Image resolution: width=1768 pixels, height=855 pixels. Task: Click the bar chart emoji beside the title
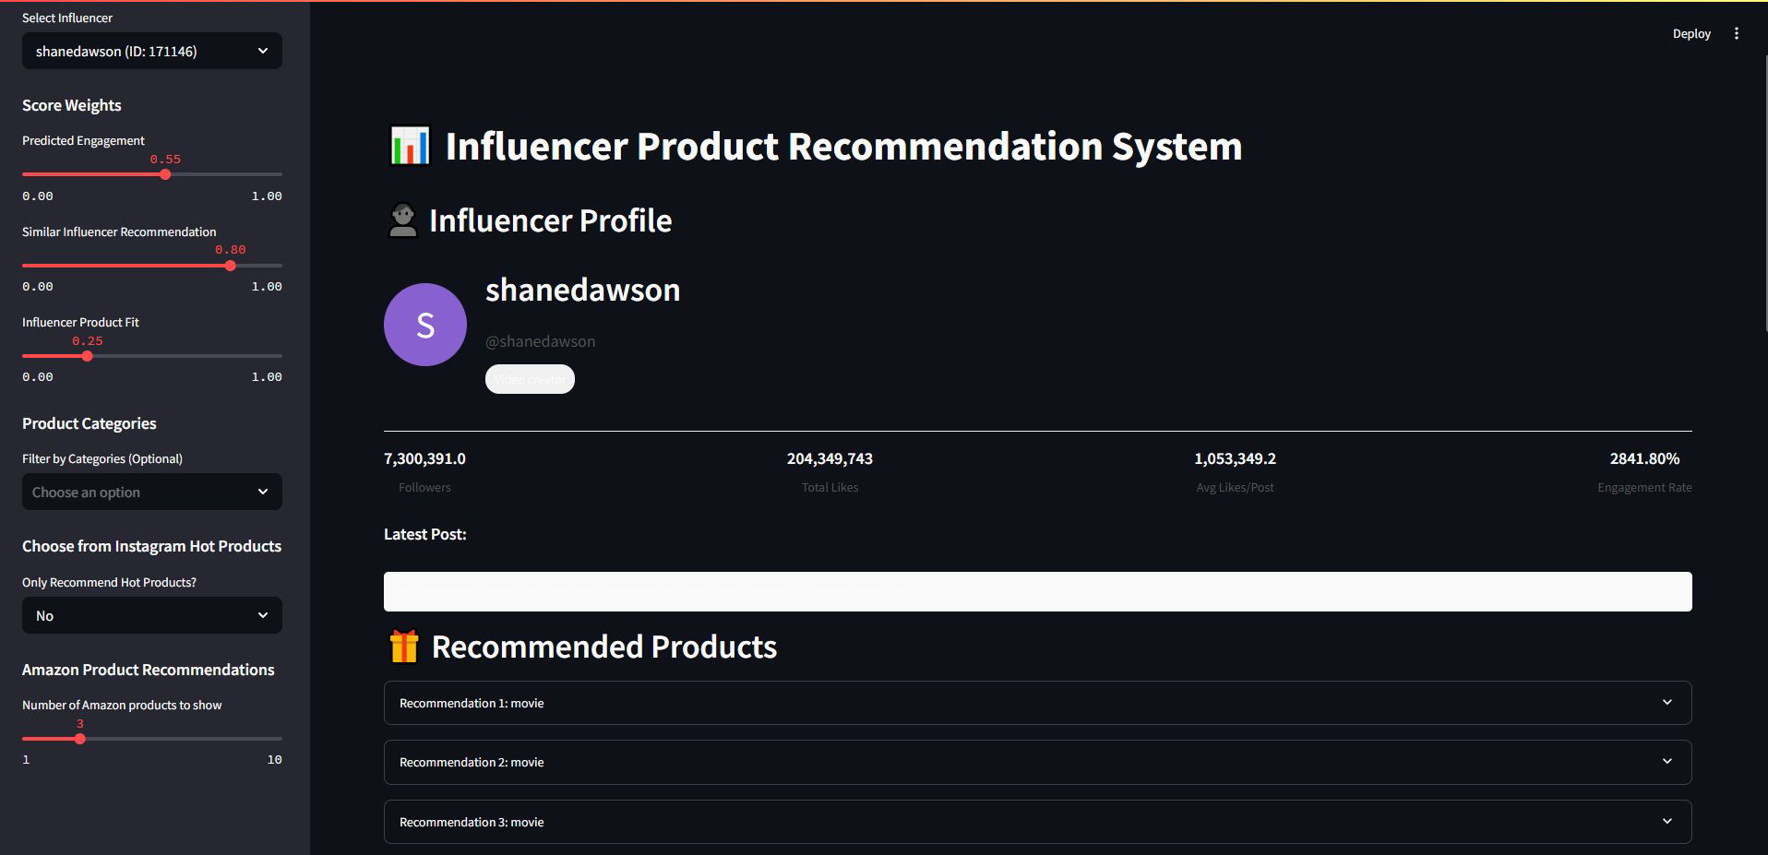(x=410, y=146)
